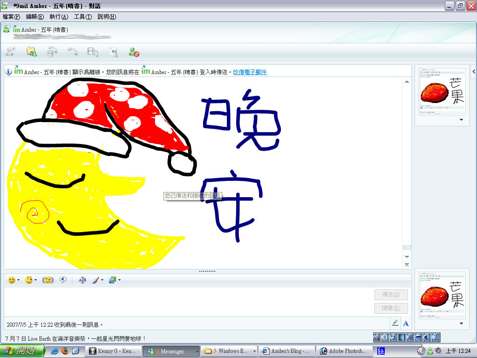The width and height of the screenshot is (477, 358).
Task: Jump to bottom with double-arrow scroll button
Action: coord(407,265)
